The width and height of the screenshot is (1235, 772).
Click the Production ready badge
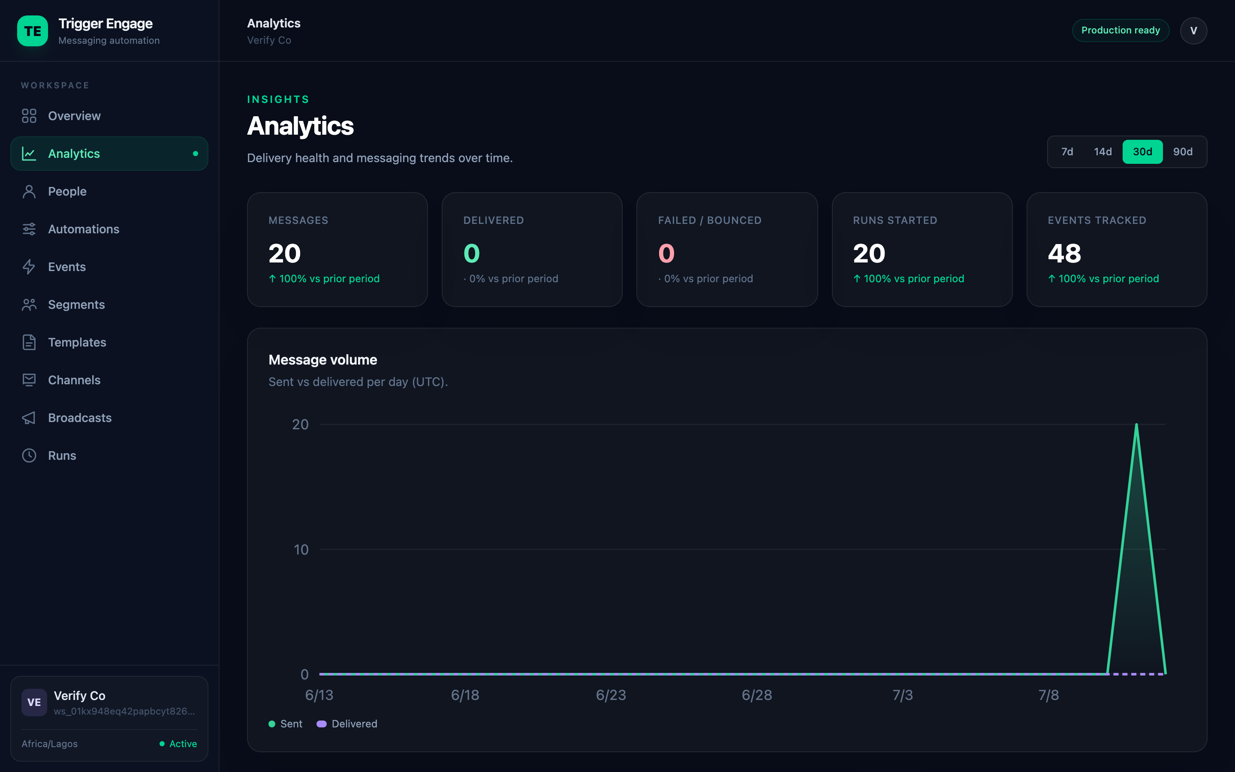[x=1120, y=30]
